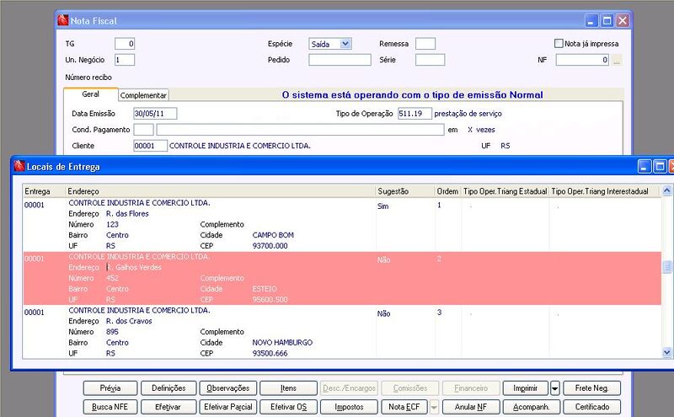Click the Pedido input field
This screenshot has height=417, width=674.
[340, 60]
